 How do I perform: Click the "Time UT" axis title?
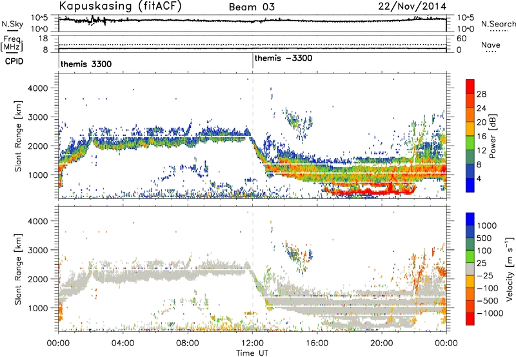coord(252,353)
